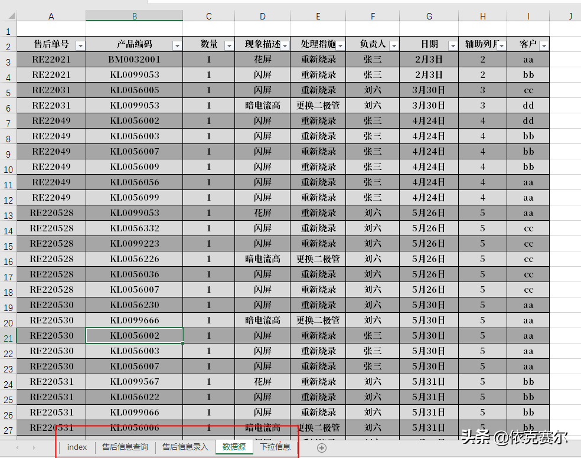
Task: Click cell KL0099567 in row 24
Action: tap(134, 381)
